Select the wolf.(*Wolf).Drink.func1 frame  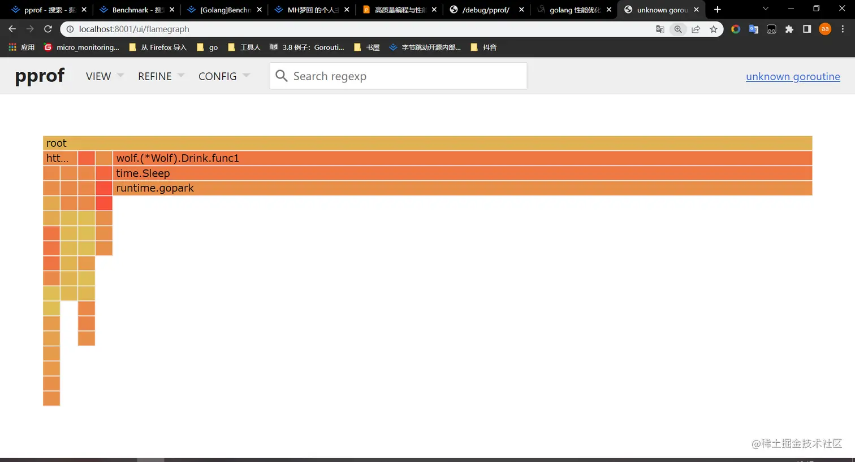pos(463,158)
